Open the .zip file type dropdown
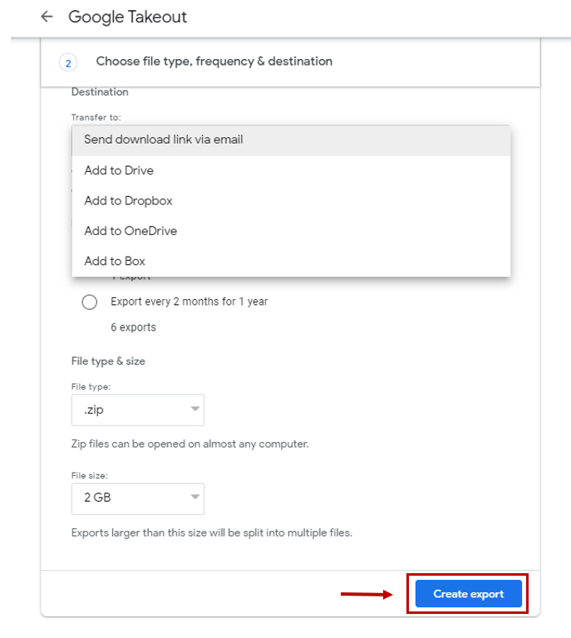Screen dimensions: 571x638 (x=138, y=410)
